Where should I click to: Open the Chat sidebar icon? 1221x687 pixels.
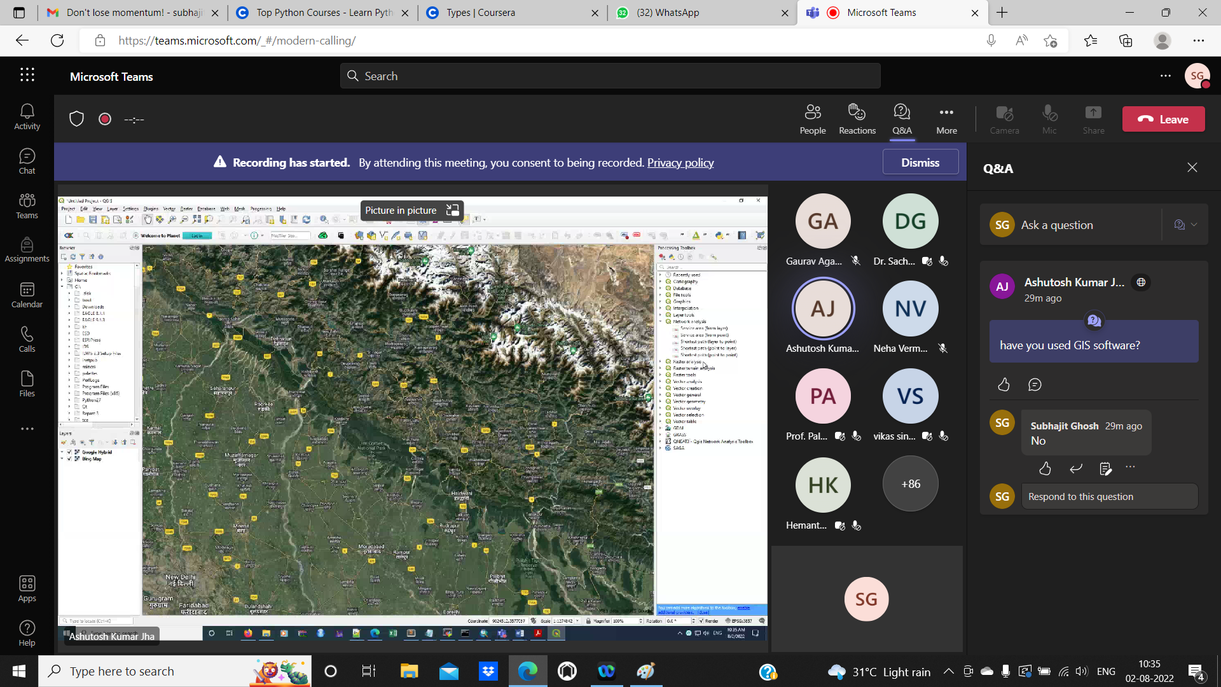click(27, 162)
